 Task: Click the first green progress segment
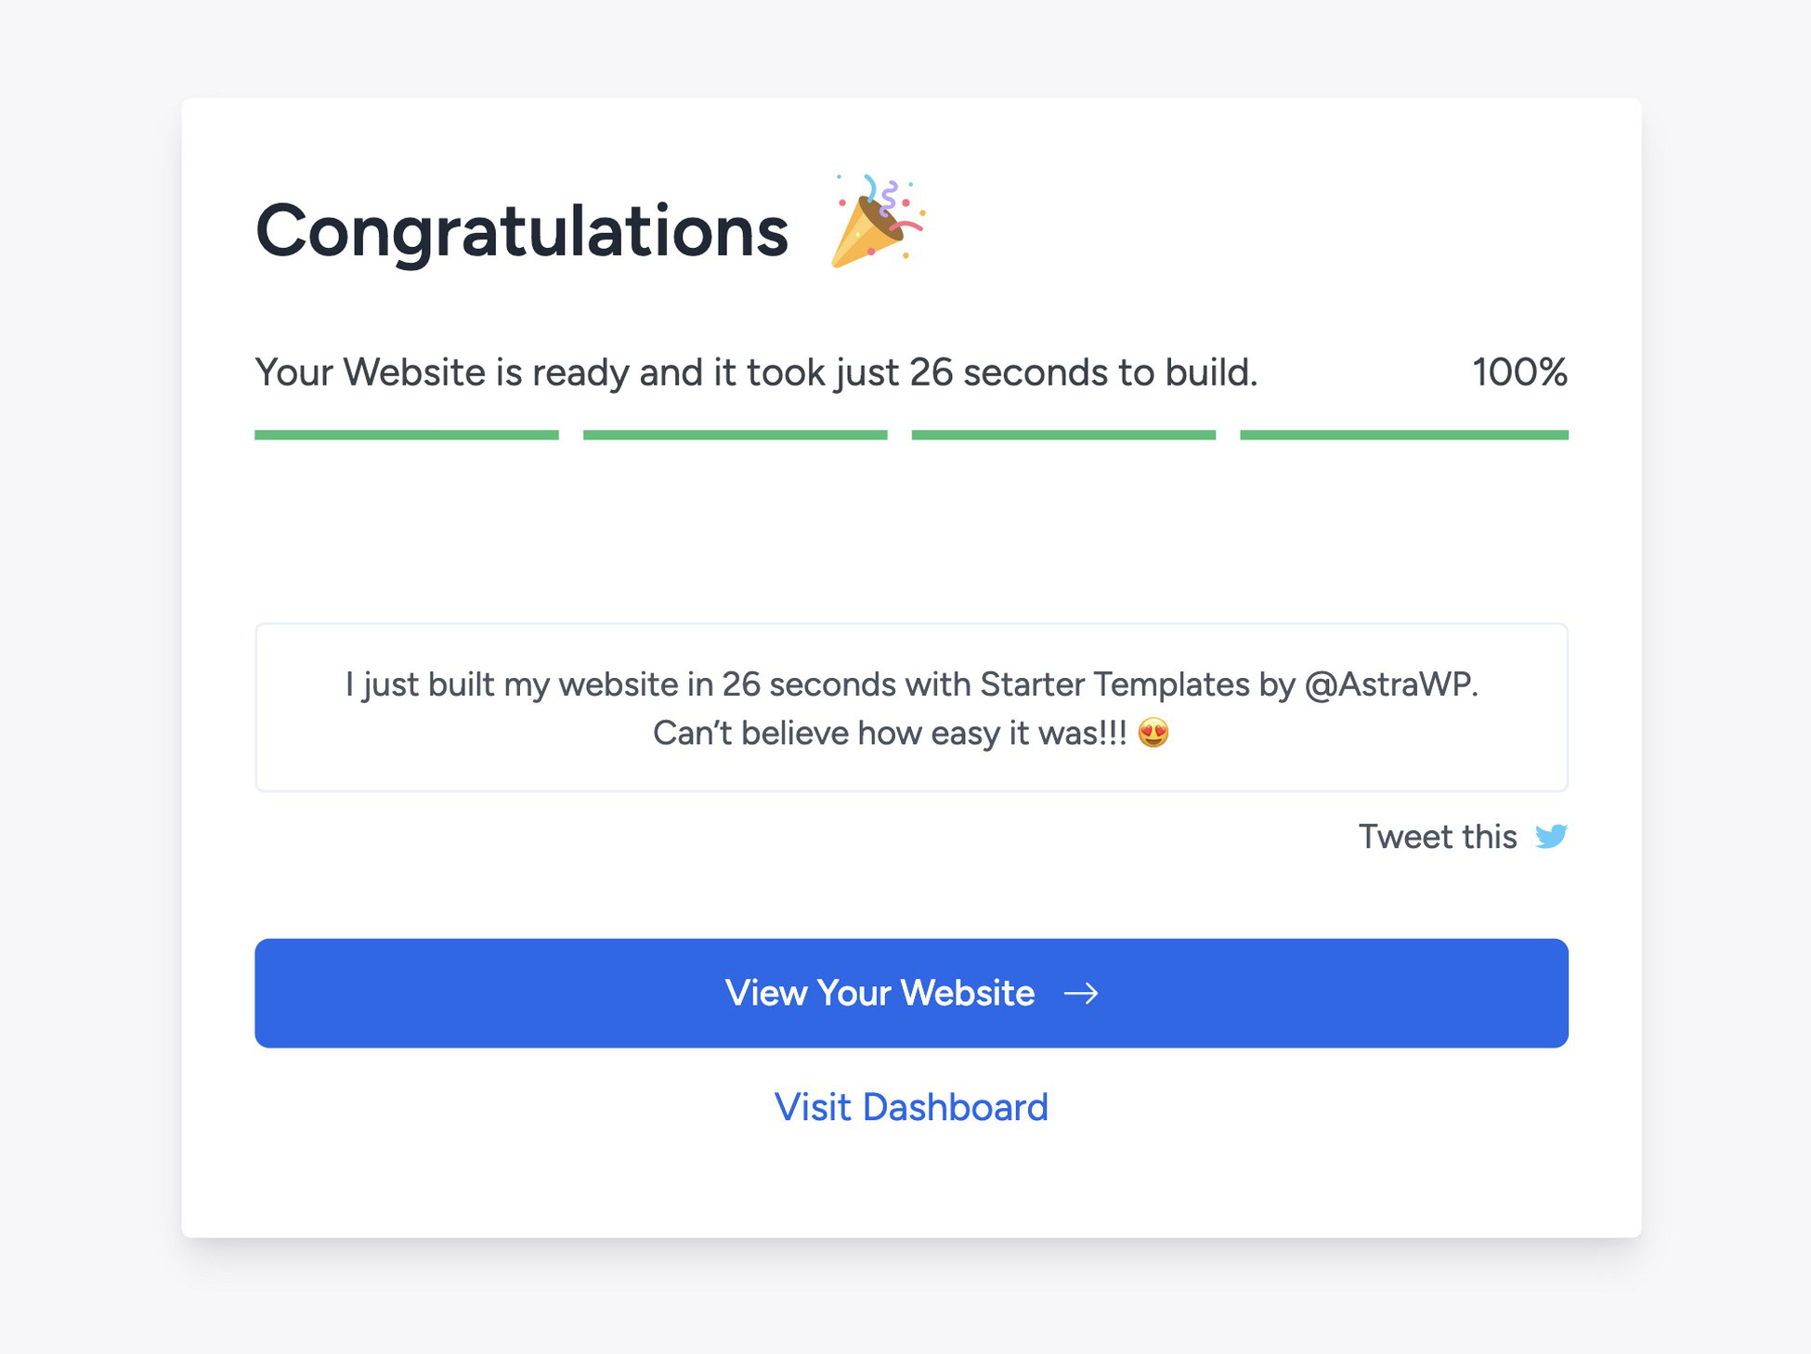point(407,435)
